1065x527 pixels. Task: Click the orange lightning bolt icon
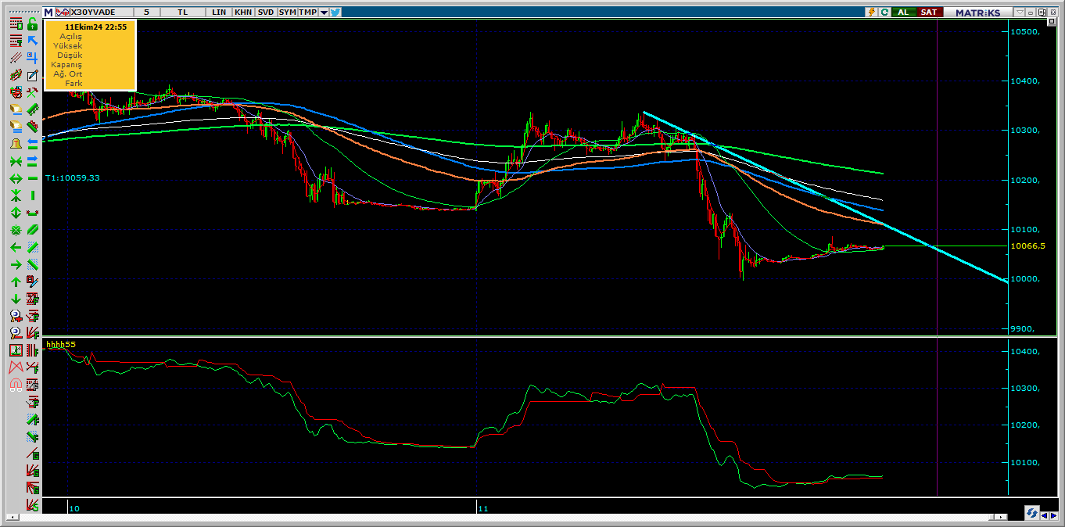[x=871, y=13]
